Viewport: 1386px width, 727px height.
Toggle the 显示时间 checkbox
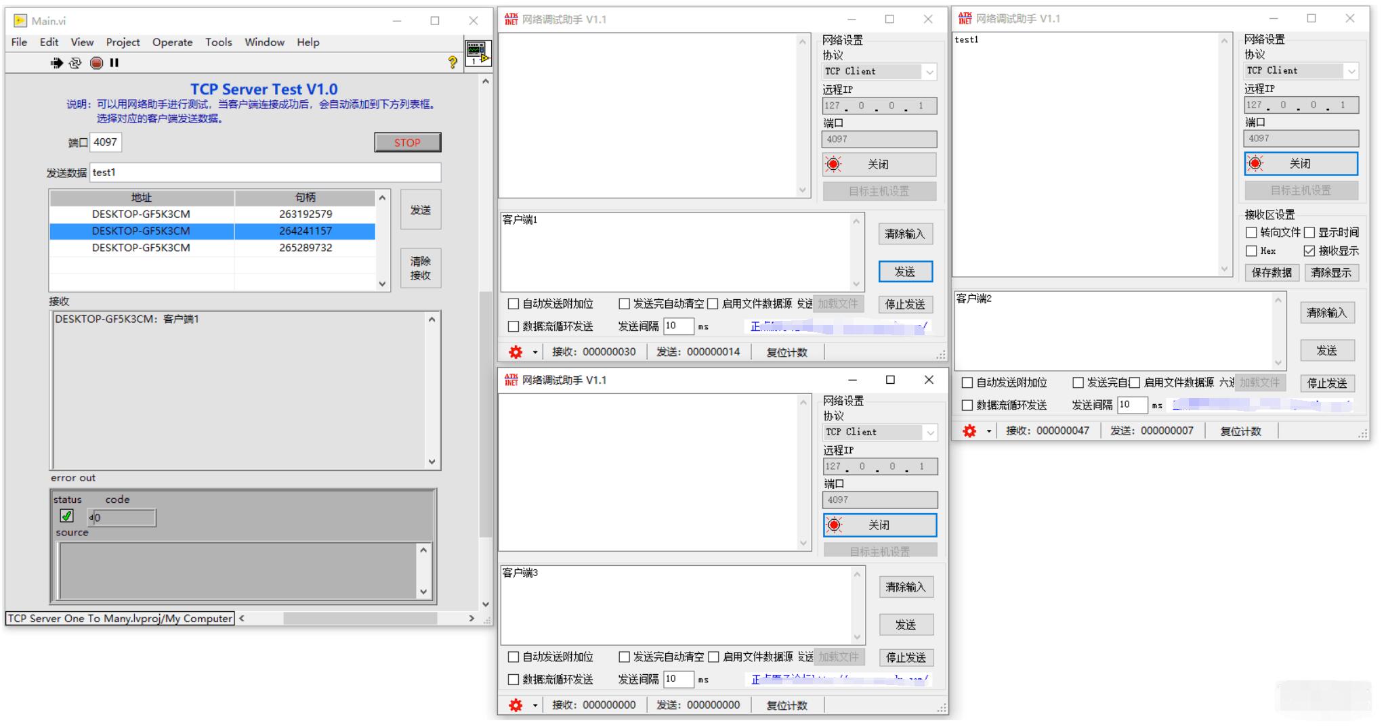(1309, 233)
